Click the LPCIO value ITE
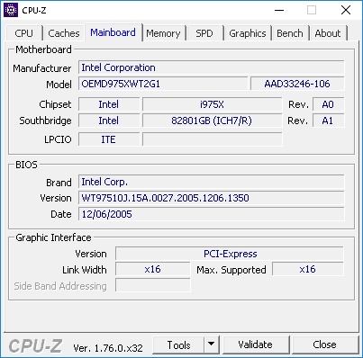 [109, 139]
